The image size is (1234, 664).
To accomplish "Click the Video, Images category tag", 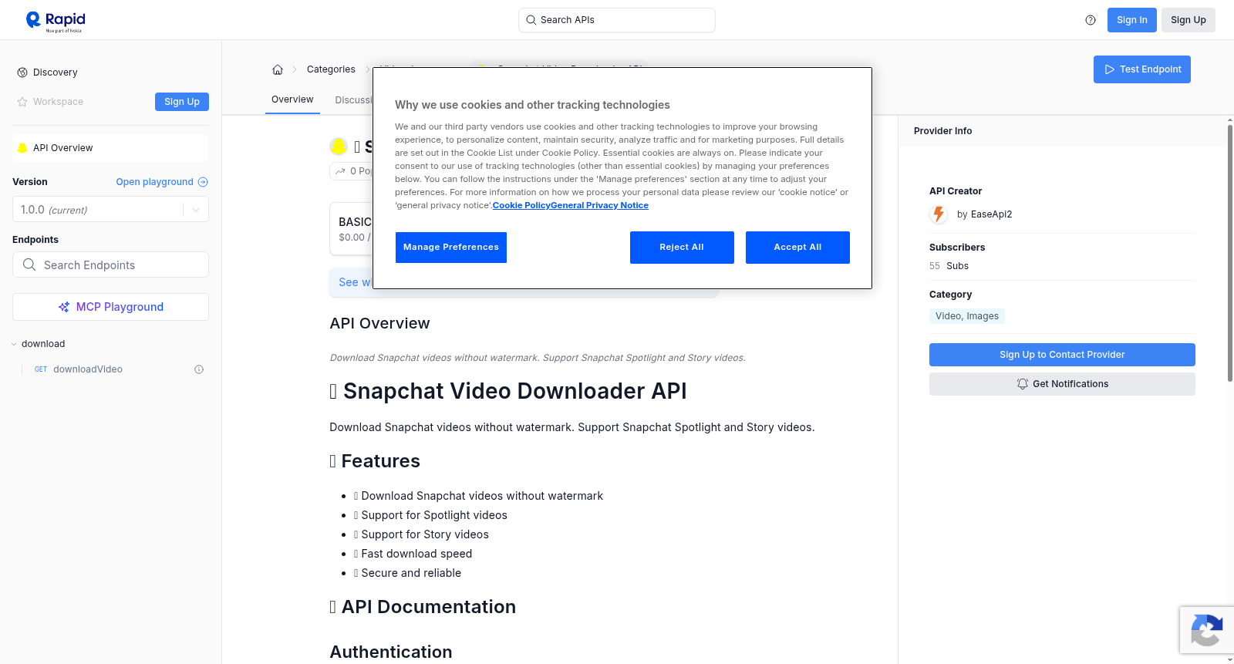I will (x=967, y=316).
